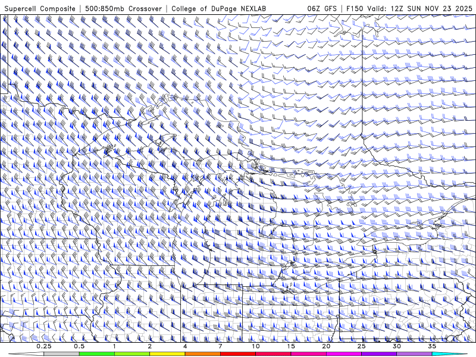Click the '20' legend value label
The width and height of the screenshot is (476, 357).
point(326,346)
